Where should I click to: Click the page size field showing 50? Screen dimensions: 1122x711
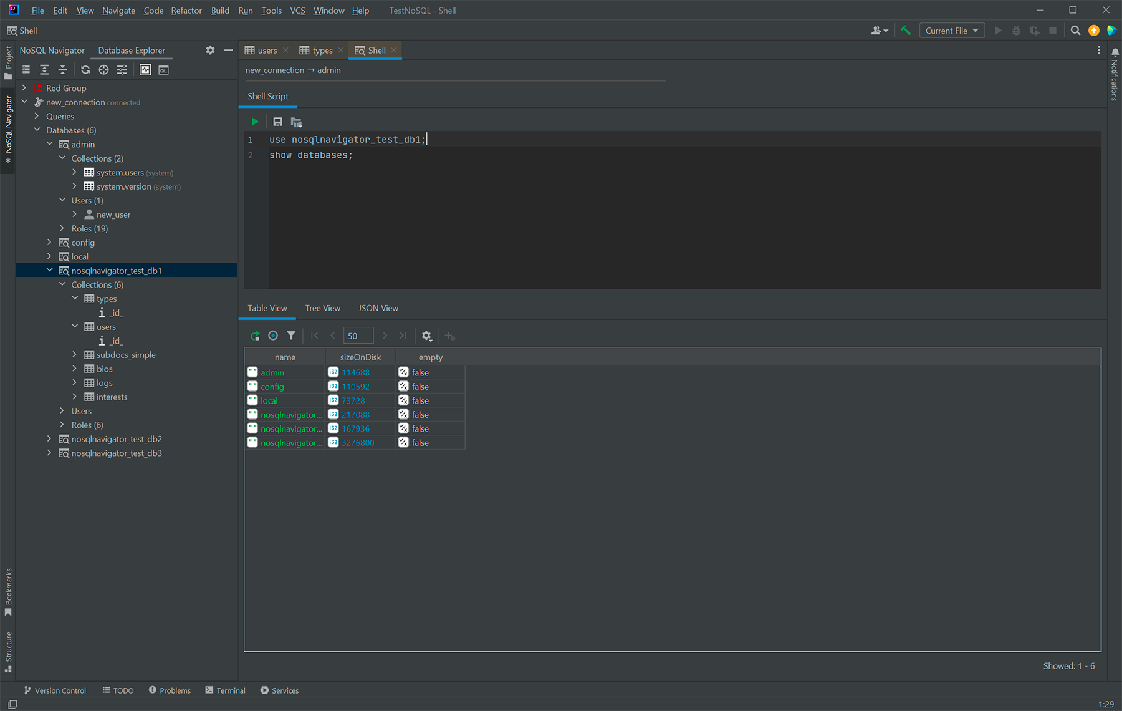coord(358,336)
